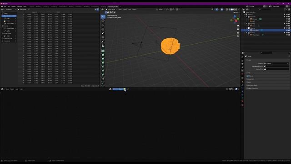Select the Move tool
291x164 pixels.
point(103,25)
